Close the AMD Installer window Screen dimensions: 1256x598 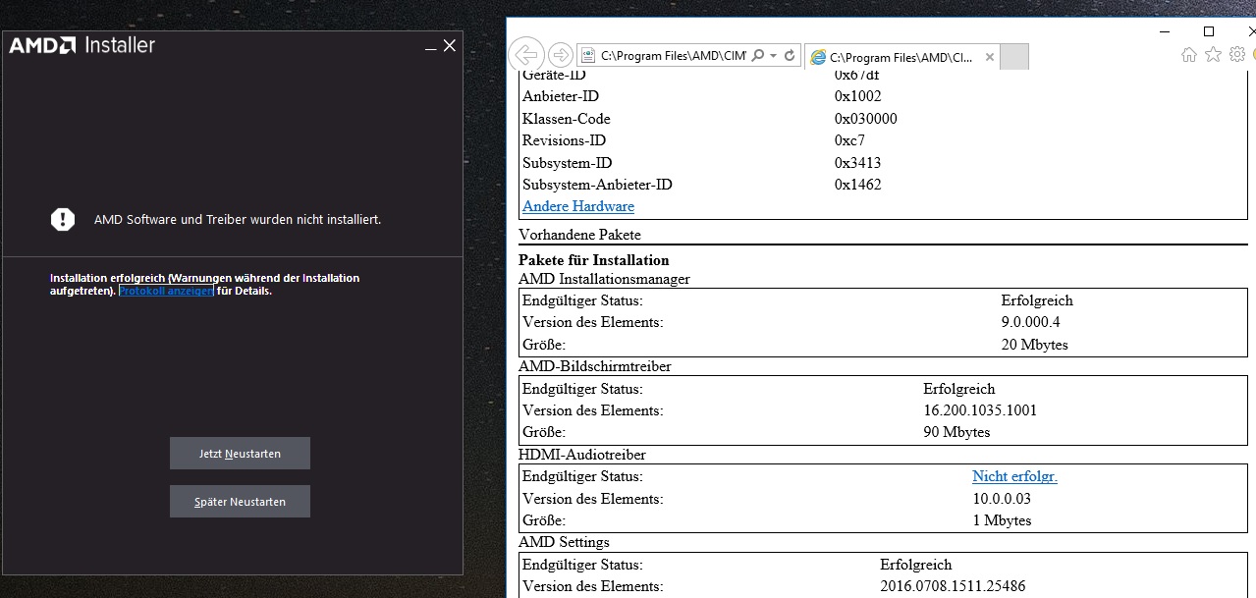[x=450, y=45]
